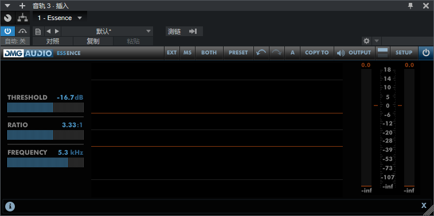Click the 粘贴 paste button
Screen dimensions: 434x216
coord(133,41)
